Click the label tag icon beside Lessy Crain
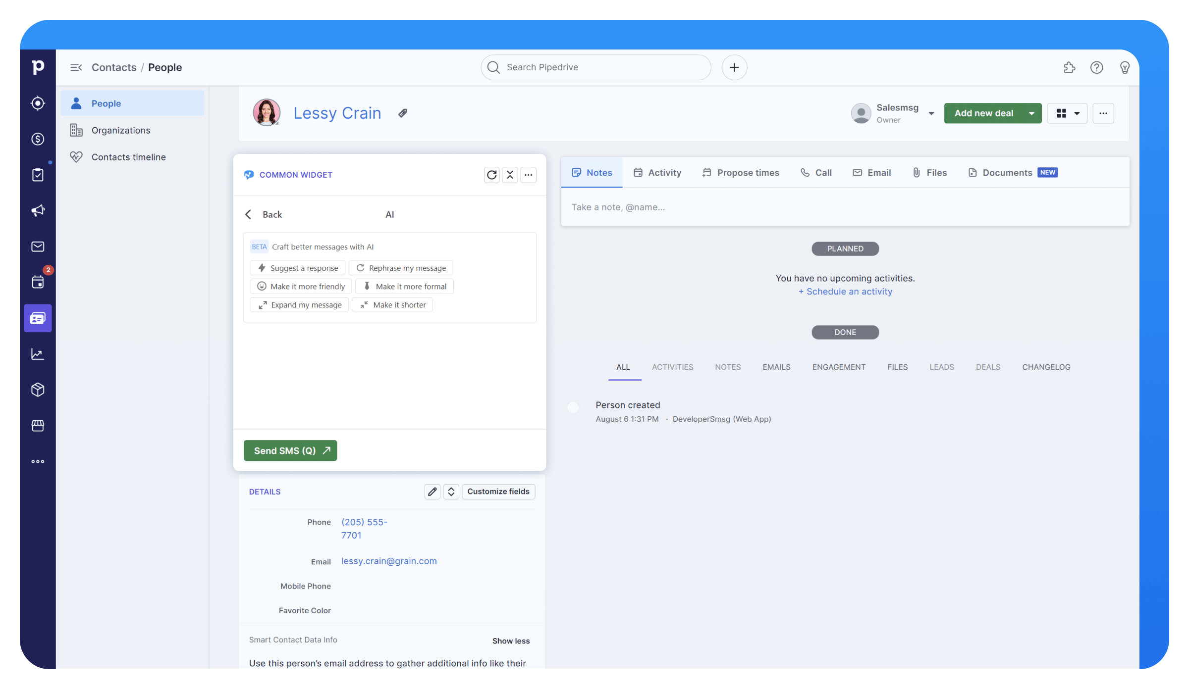Image resolution: width=1189 pixels, height=689 pixels. coord(403,113)
